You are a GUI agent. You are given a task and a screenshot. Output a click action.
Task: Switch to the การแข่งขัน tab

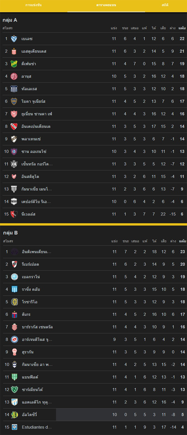pos(33,5)
